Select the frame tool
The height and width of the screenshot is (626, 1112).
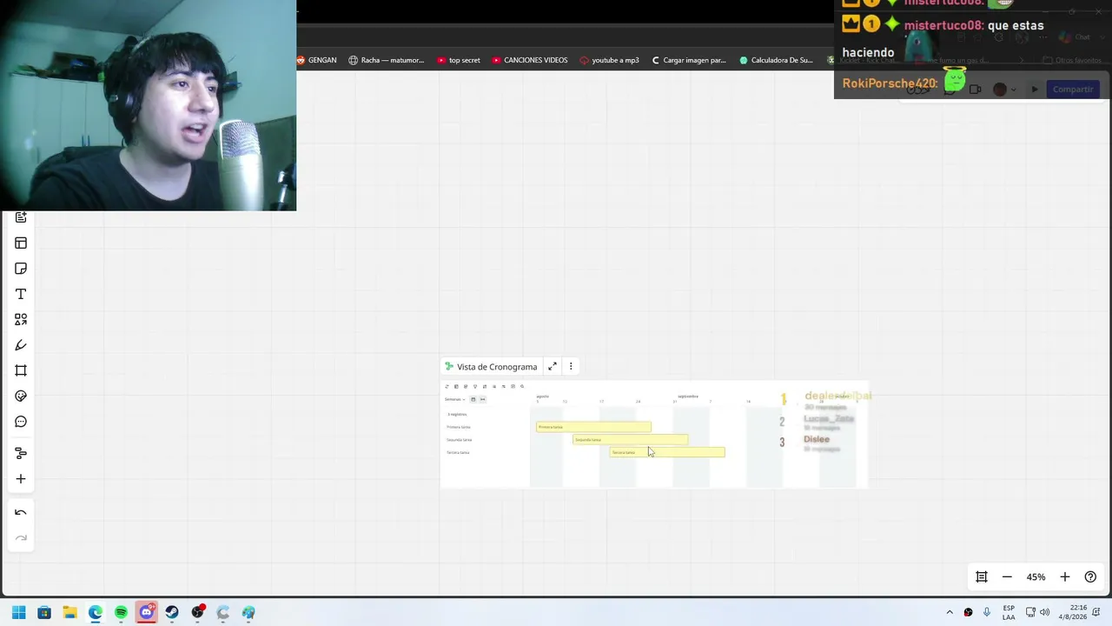click(21, 370)
